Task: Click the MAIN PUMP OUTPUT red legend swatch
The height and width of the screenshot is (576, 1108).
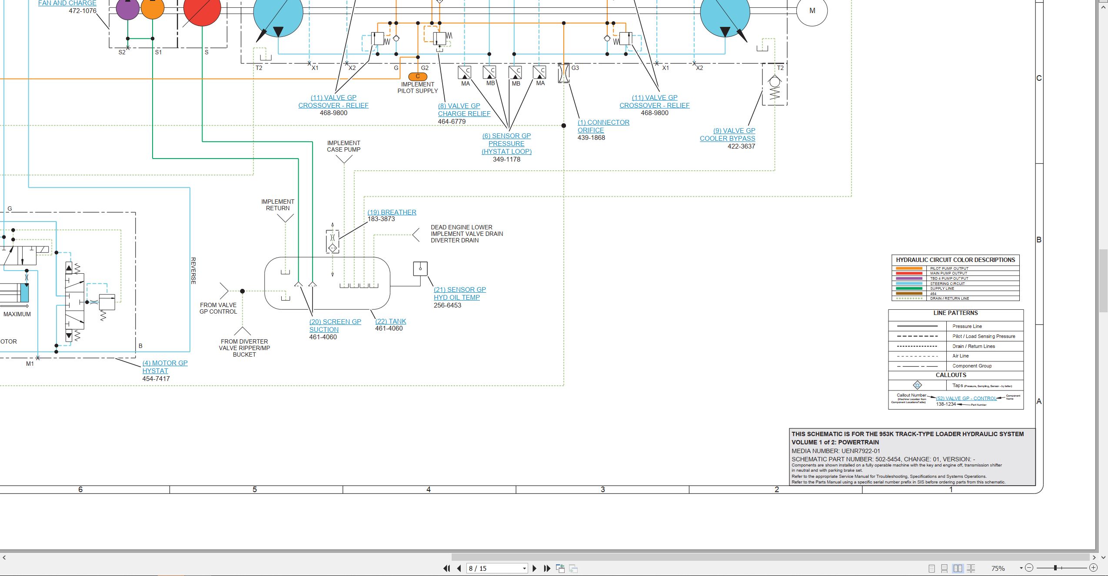Action: click(x=909, y=273)
